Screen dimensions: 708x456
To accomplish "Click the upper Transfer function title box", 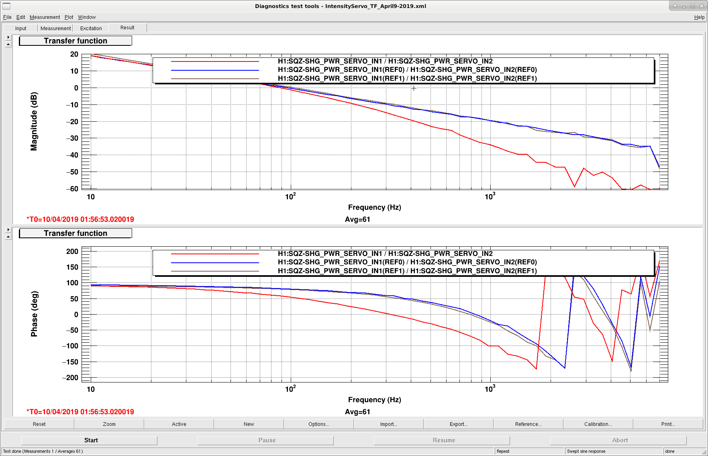I will (75, 41).
